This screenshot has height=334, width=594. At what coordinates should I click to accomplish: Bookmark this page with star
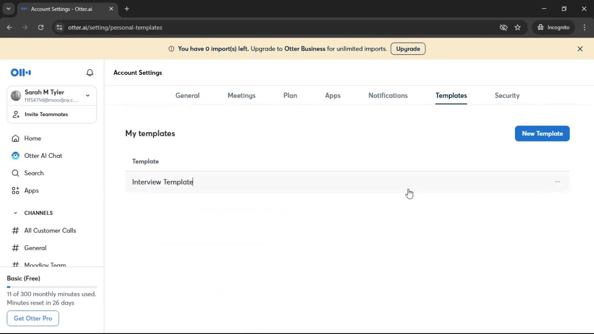518,28
